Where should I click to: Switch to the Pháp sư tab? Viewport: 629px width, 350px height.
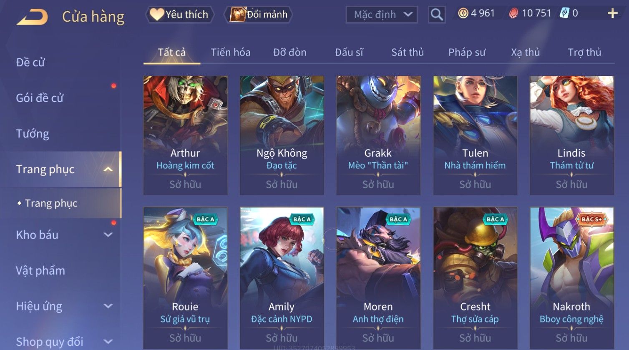pos(467,52)
